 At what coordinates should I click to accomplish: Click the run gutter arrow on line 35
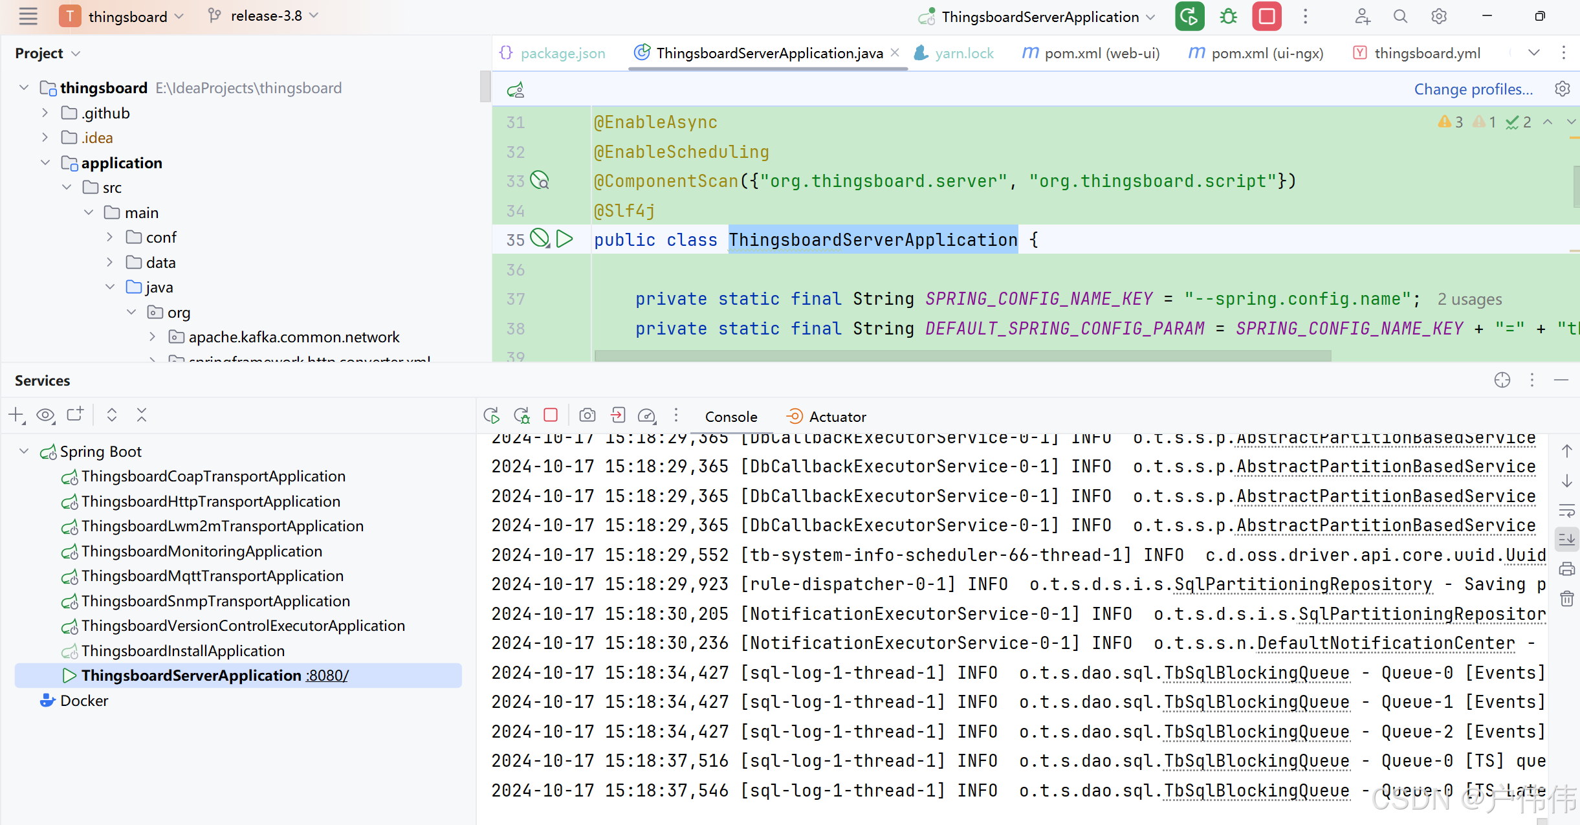564,239
